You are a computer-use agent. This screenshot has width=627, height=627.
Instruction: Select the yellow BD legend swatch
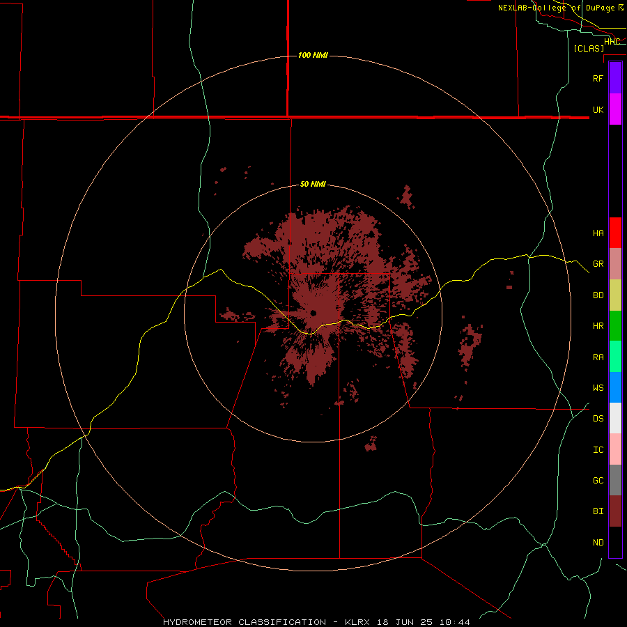pyautogui.click(x=615, y=295)
